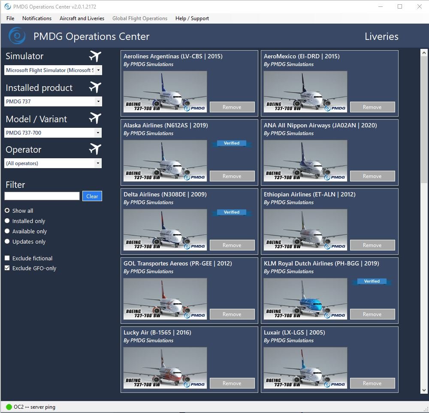This screenshot has width=429, height=413.
Task: Remove the Luxair livery
Action: point(372,383)
